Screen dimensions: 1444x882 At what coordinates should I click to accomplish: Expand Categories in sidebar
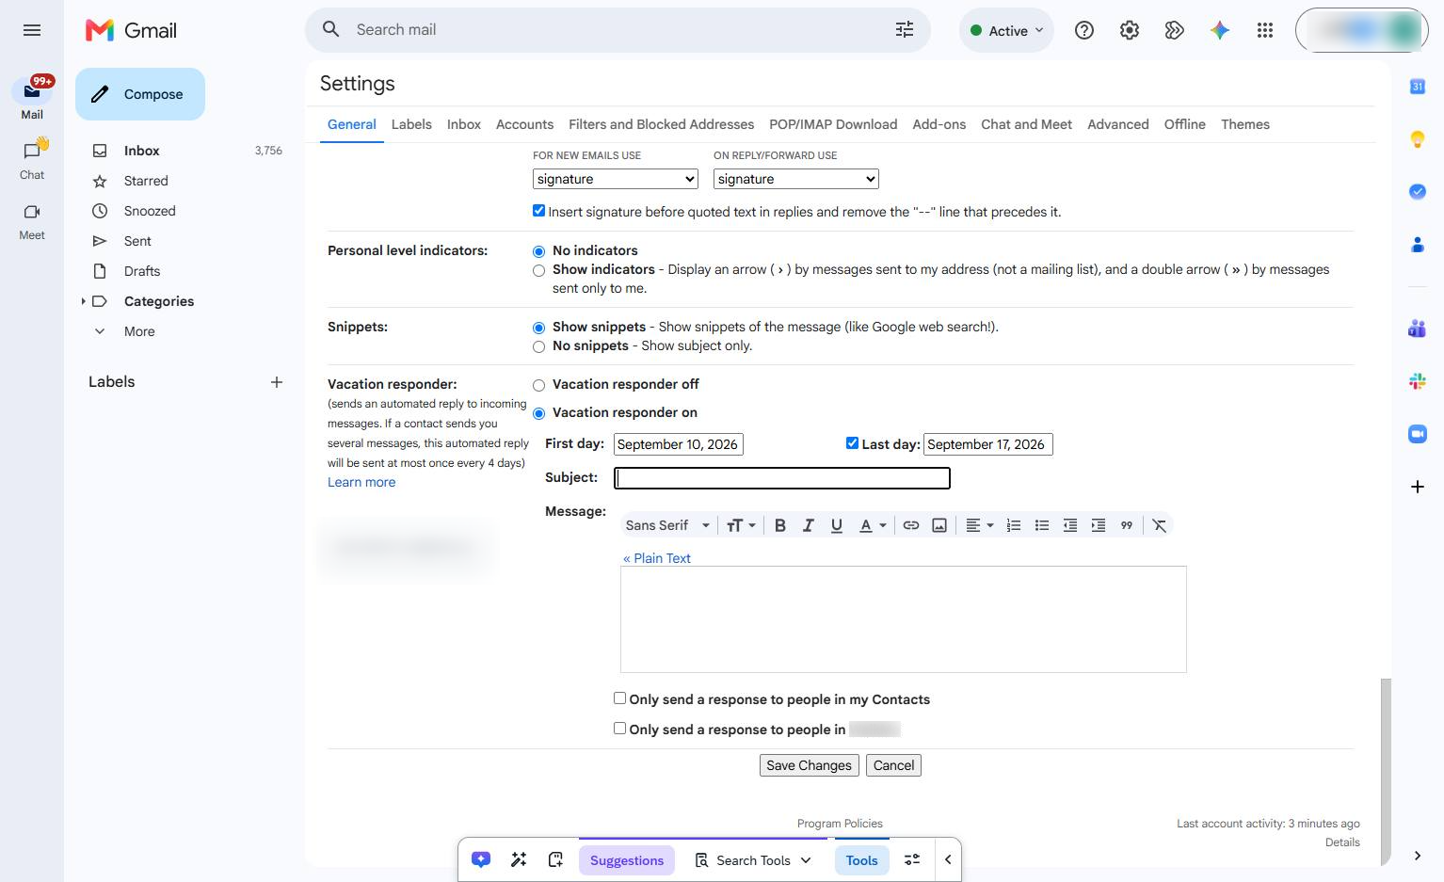coord(83,301)
